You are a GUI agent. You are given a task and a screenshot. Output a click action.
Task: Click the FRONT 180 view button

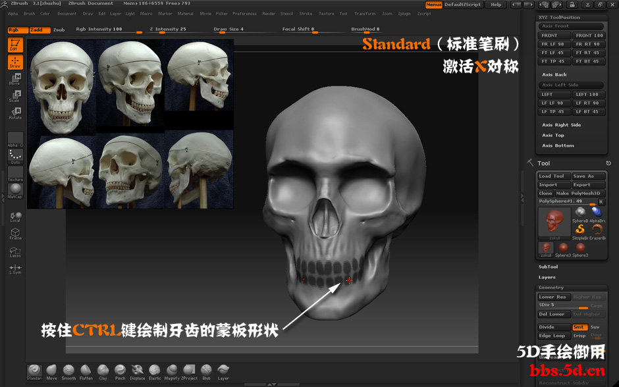[589, 36]
